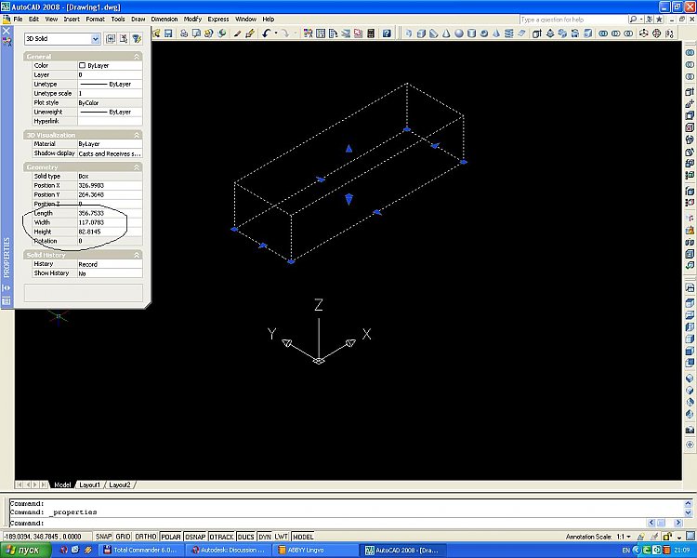This screenshot has width=697, height=558.
Task: Click the toolbar lock icon in status bar
Action: pyautogui.click(x=666, y=537)
